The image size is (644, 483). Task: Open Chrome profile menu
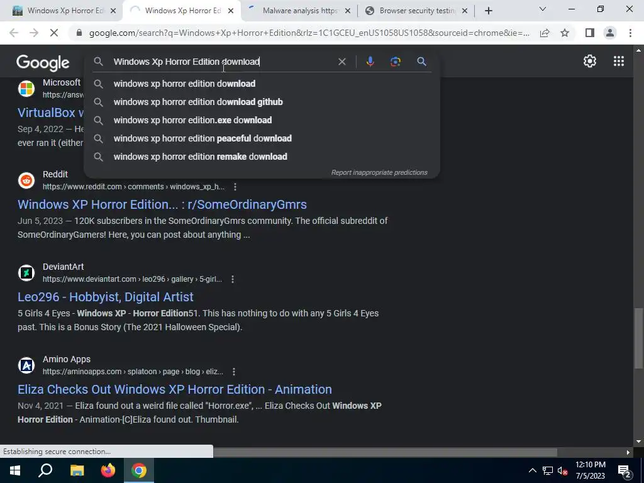[x=610, y=33]
